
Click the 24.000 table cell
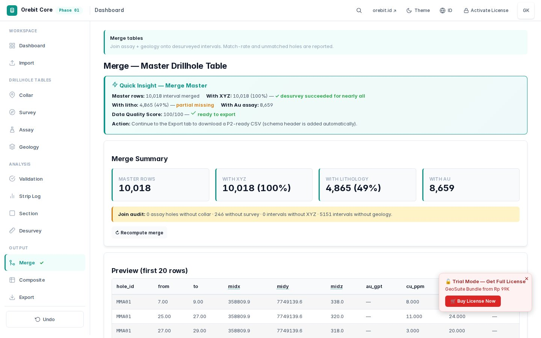coord(457,317)
